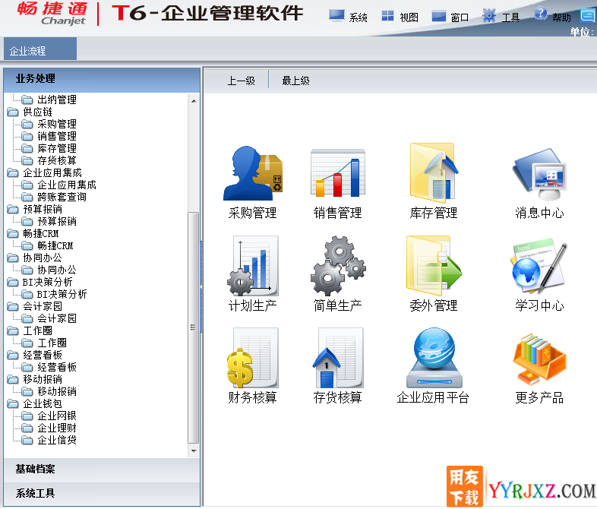Expand the 基础档案 panel

(x=102, y=469)
